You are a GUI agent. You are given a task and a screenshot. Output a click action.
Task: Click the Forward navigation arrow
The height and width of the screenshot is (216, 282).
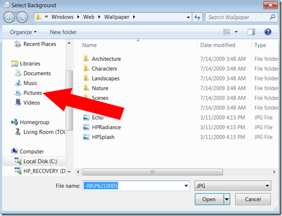[x=22, y=17]
